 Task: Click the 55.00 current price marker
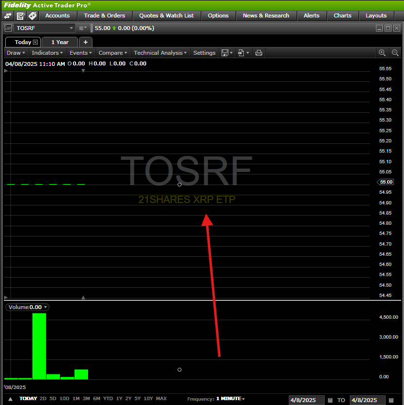tap(386, 182)
